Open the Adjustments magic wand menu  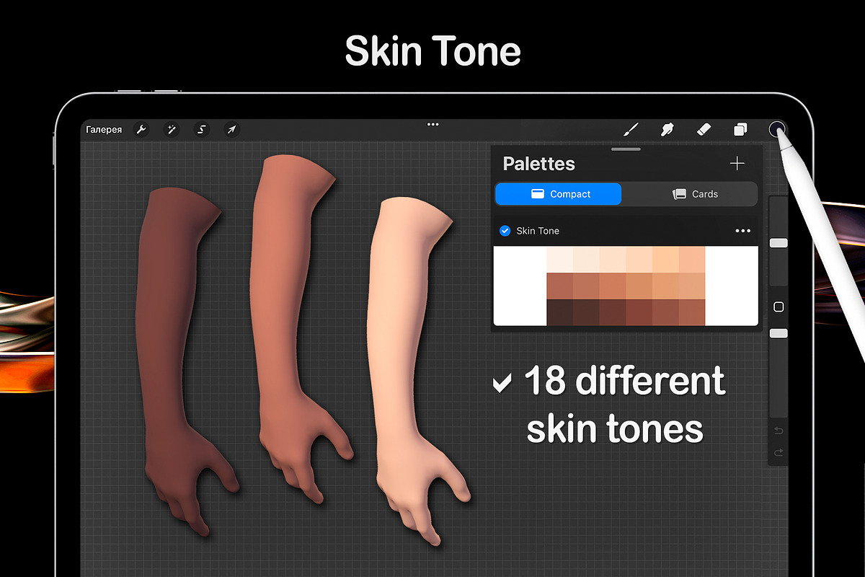172,130
